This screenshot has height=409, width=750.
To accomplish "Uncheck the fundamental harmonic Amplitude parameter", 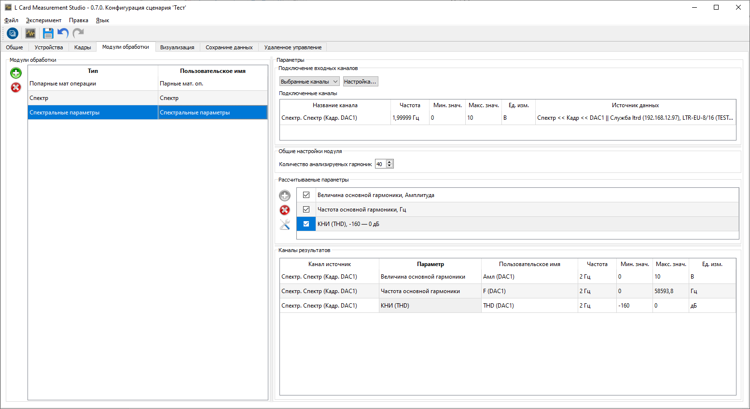I will (306, 195).
